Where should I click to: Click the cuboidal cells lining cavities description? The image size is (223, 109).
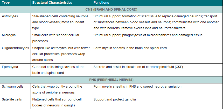pyautogui.click(x=58, y=70)
